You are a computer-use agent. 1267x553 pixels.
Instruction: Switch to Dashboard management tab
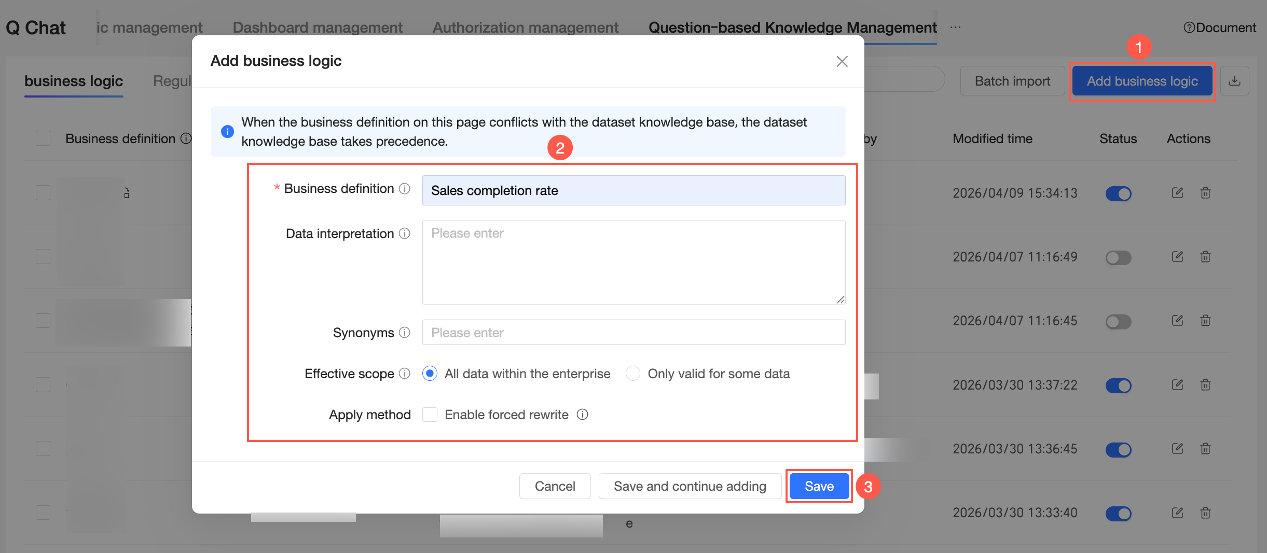tap(318, 27)
